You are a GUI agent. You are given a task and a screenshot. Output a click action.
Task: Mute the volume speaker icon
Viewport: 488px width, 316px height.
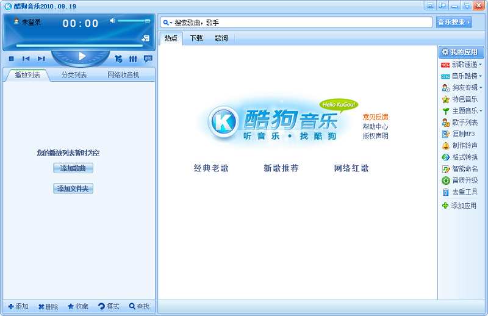point(112,21)
